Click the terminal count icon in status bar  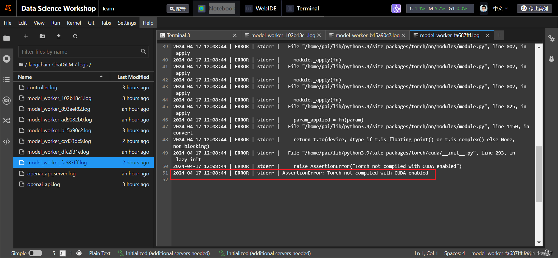(x=62, y=253)
